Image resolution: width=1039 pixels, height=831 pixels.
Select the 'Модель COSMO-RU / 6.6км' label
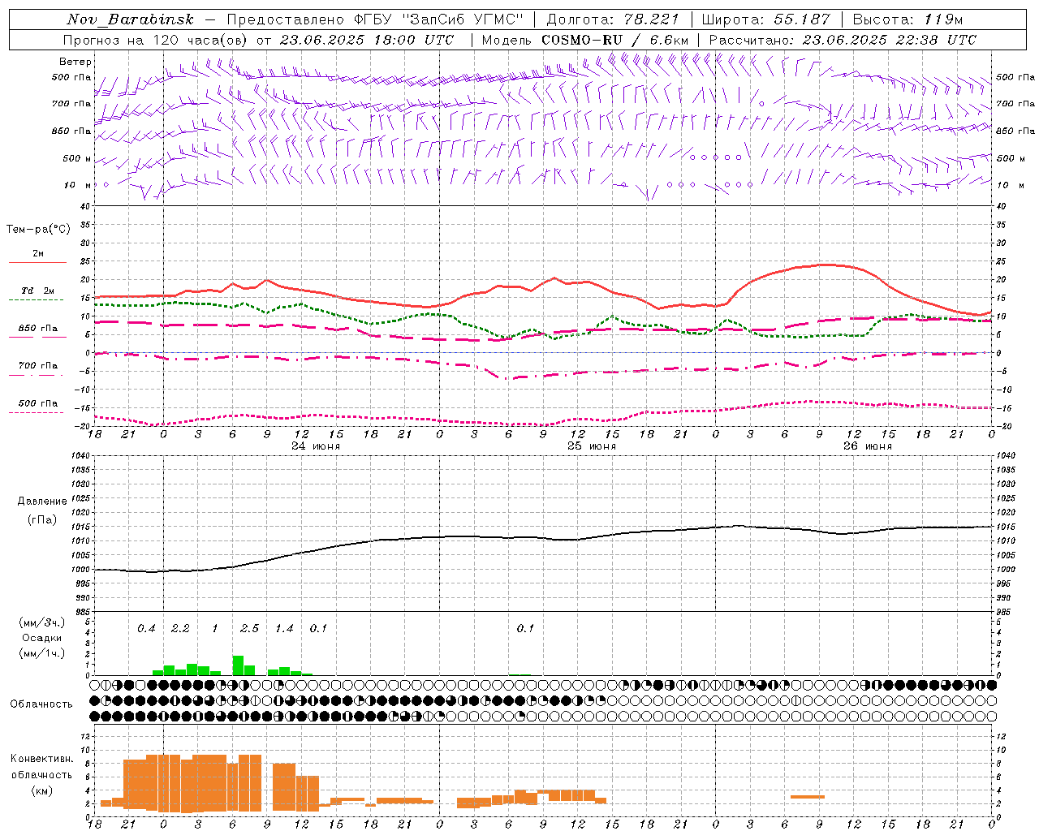tap(585, 40)
